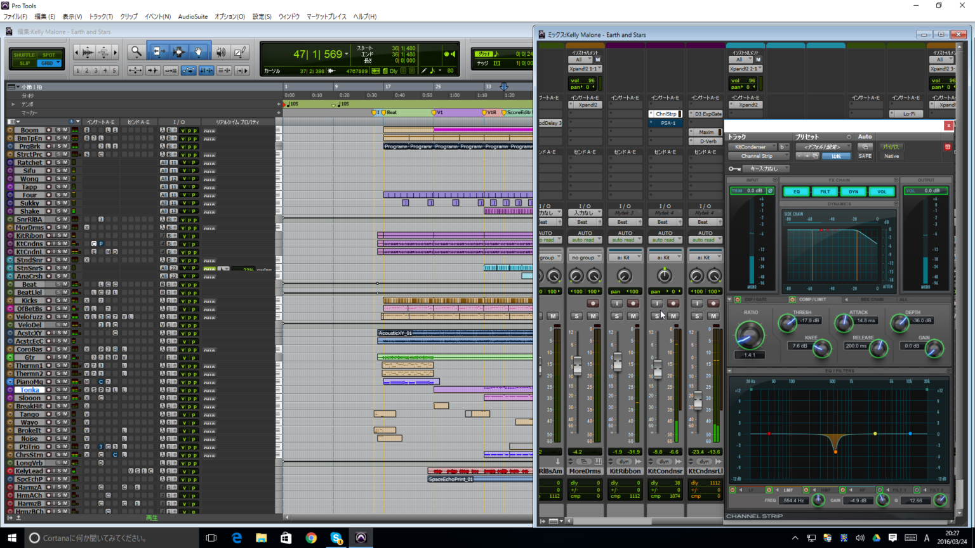Screen dimensions: 975x548
Task: Select the Trim tool
Action: (157, 51)
